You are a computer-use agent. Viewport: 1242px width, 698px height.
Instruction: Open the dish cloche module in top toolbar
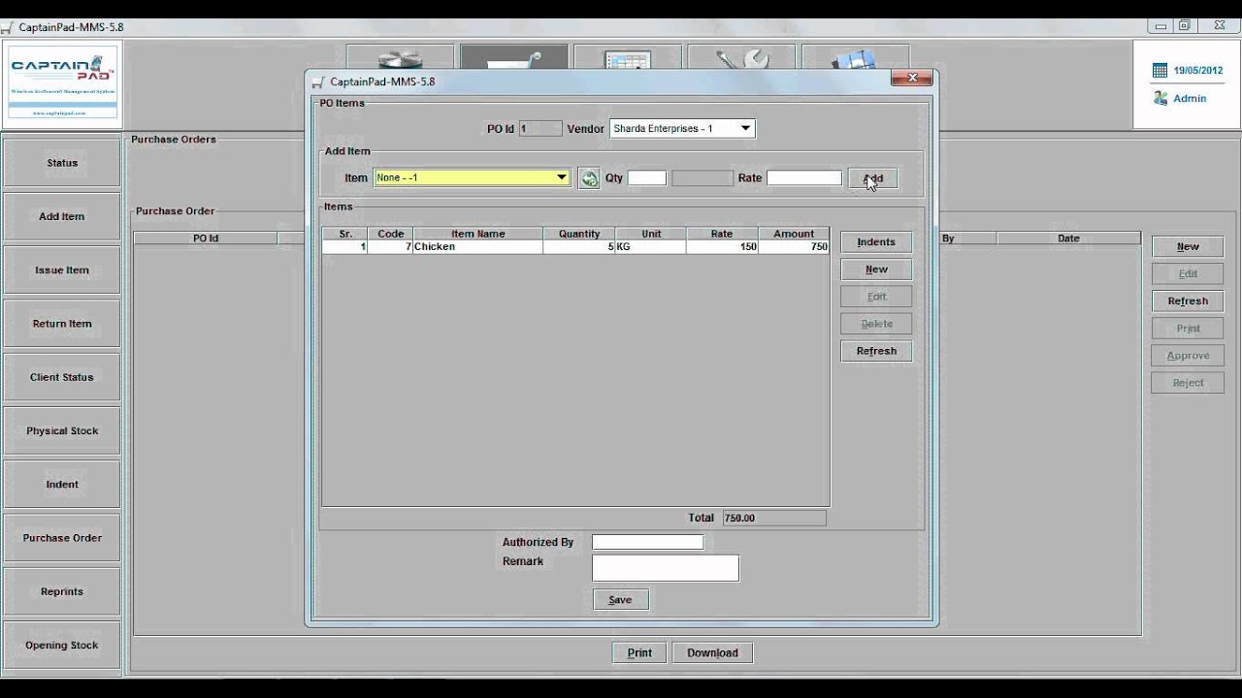[400, 57]
